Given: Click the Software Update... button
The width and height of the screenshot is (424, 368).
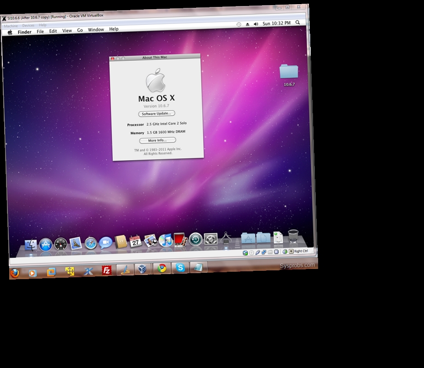Looking at the screenshot, I should coord(157,114).
